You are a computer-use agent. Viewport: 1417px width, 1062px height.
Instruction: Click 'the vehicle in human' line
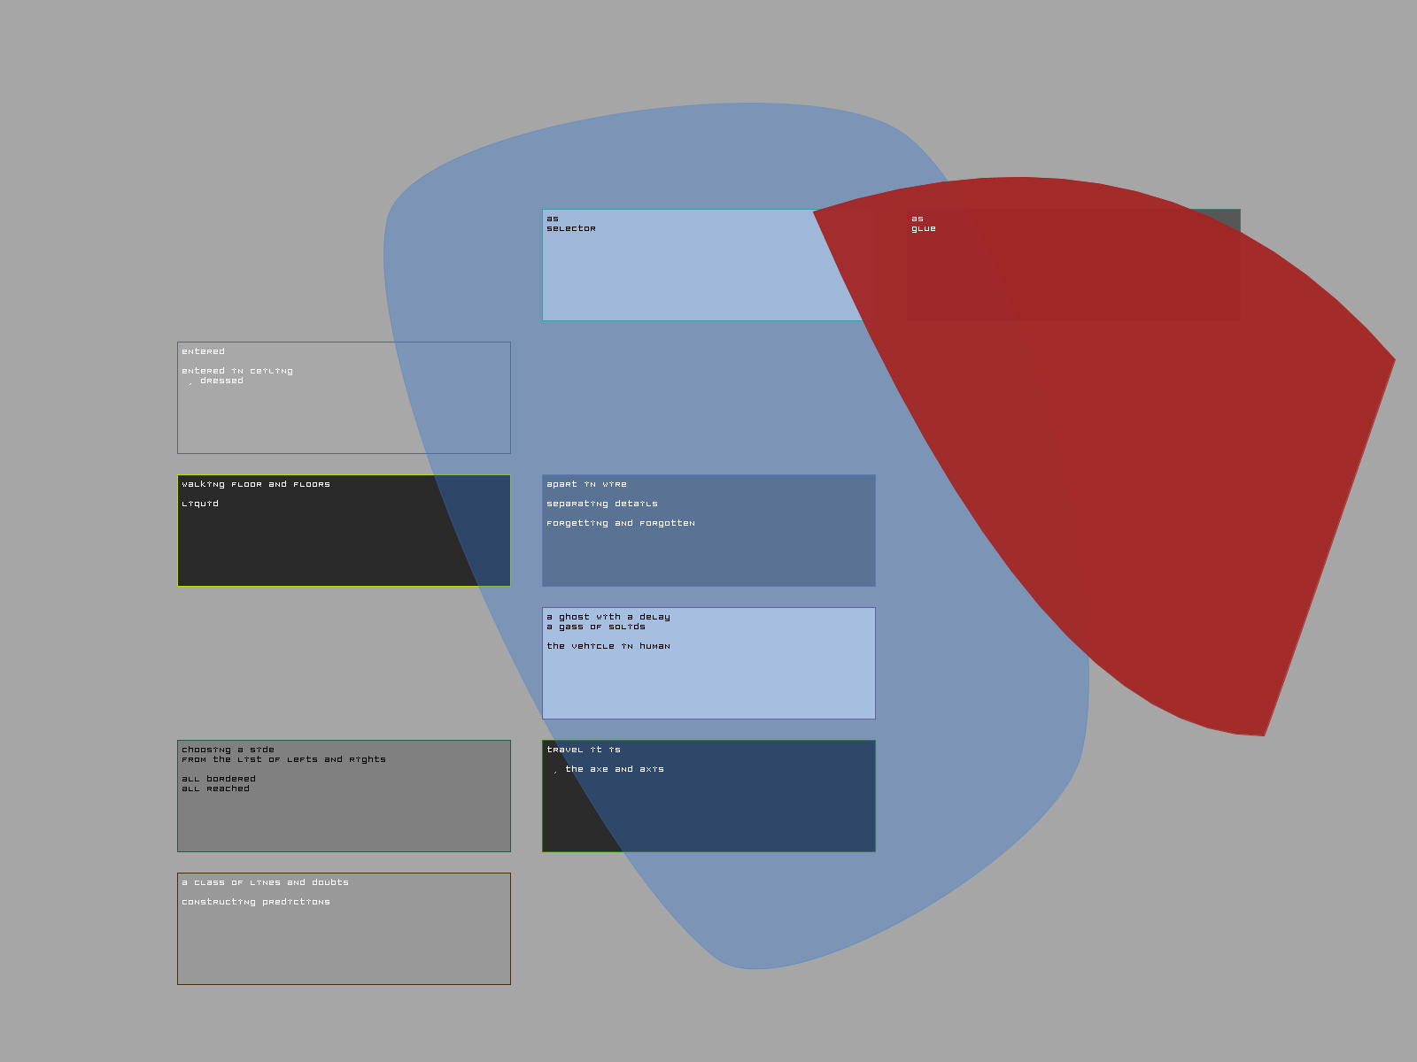coord(608,646)
